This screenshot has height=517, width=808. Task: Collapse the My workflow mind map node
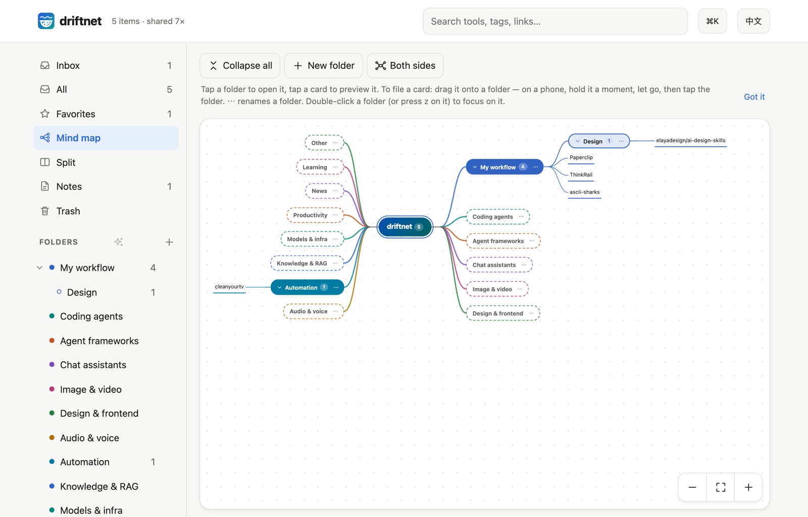pyautogui.click(x=475, y=167)
